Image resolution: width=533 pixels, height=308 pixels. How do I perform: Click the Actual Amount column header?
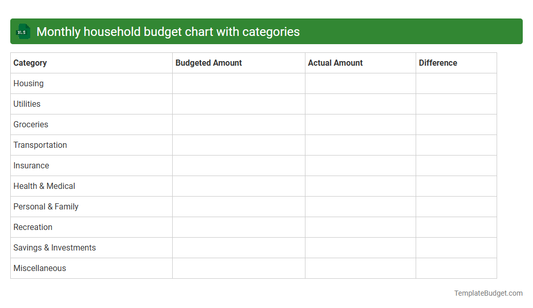[x=336, y=63]
